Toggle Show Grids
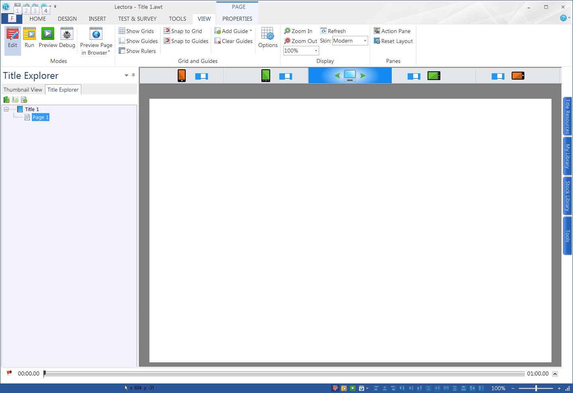The image size is (573, 393). pyautogui.click(x=136, y=31)
